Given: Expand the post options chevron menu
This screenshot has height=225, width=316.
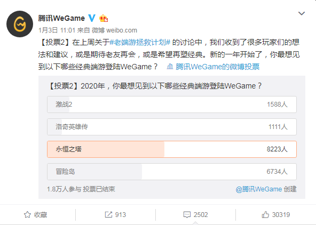Looking at the screenshot, I should tap(302, 13).
